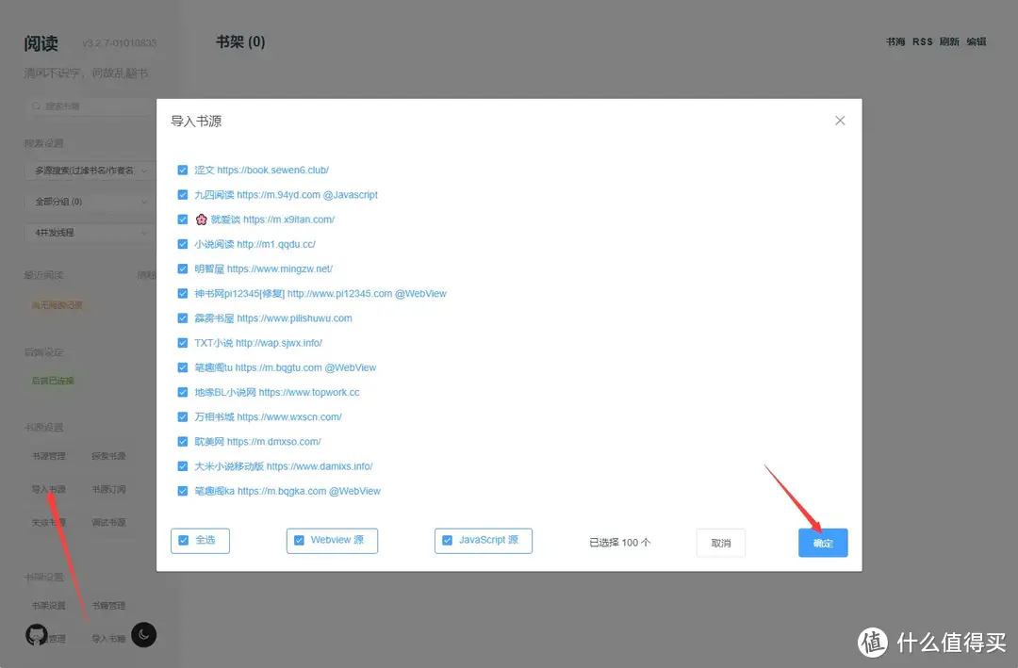The image size is (1018, 668).
Task: Confirm import with the 确定 button
Action: tap(823, 543)
